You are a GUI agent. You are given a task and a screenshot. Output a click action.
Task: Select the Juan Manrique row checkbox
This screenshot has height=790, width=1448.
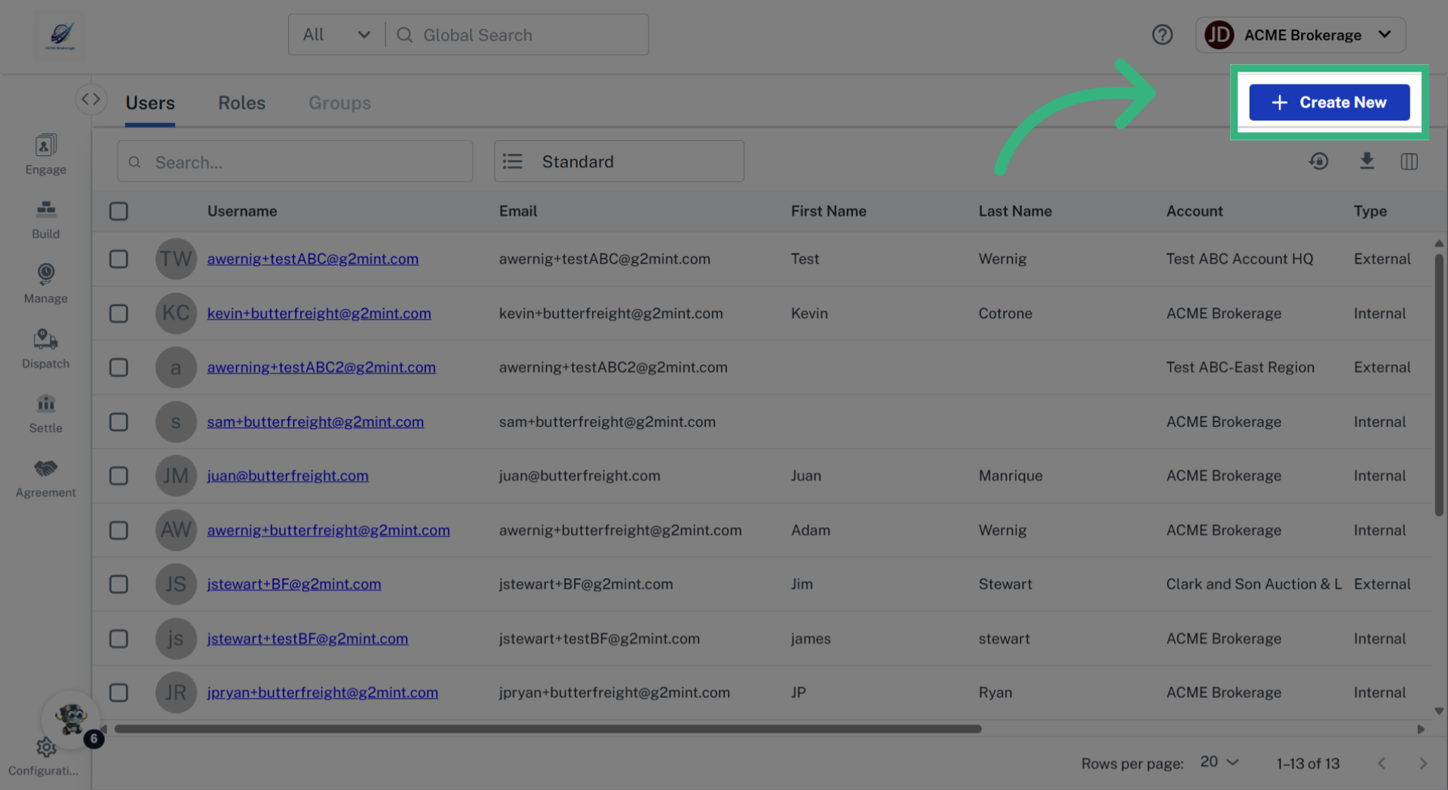[118, 476]
